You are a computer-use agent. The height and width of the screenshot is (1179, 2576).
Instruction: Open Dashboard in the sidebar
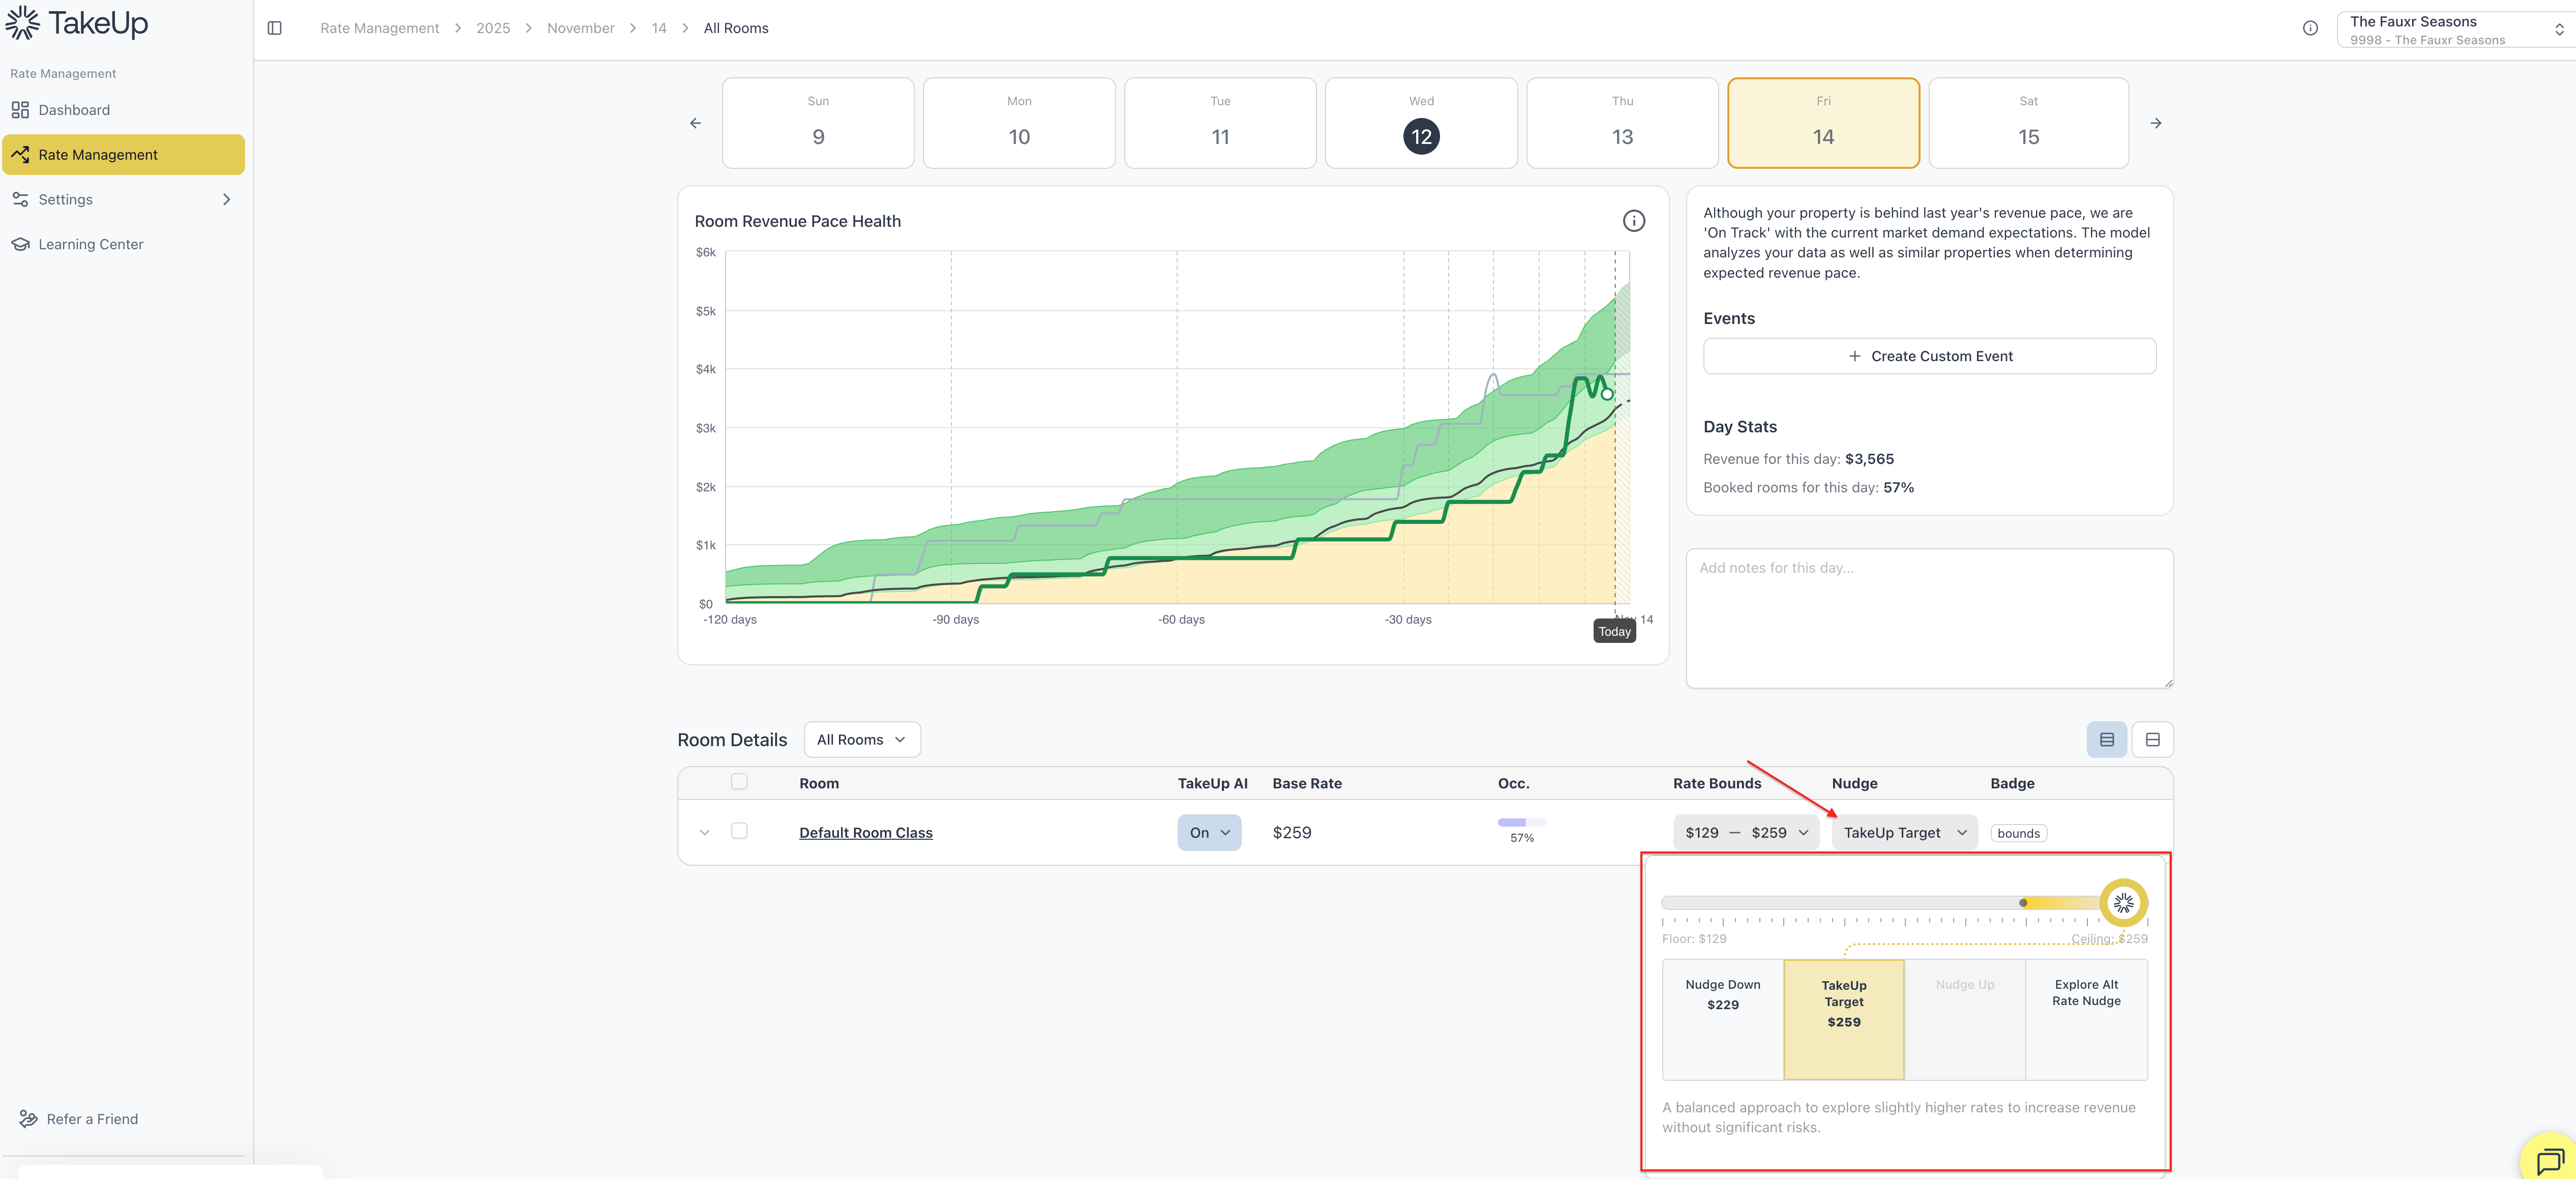point(74,110)
